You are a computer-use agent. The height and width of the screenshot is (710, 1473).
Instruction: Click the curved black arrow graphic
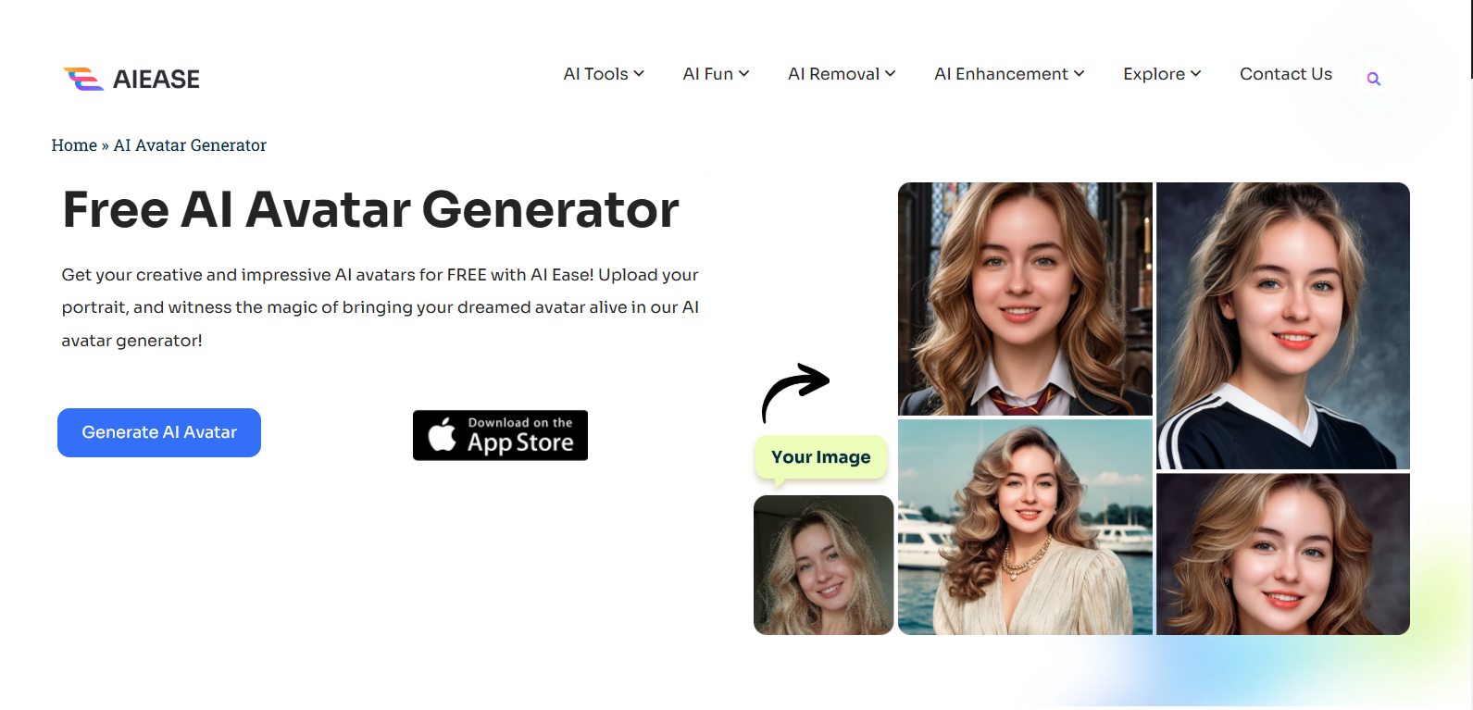(x=795, y=392)
